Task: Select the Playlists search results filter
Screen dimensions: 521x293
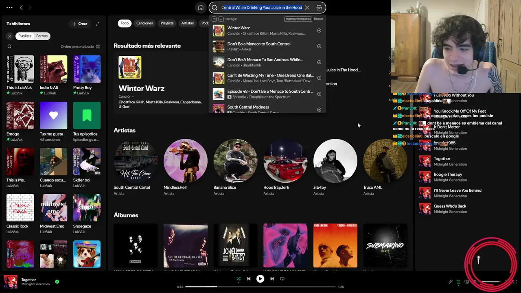Action: click(x=167, y=23)
